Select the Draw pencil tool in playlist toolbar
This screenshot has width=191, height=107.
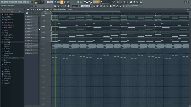pyautogui.click(x=31, y=9)
